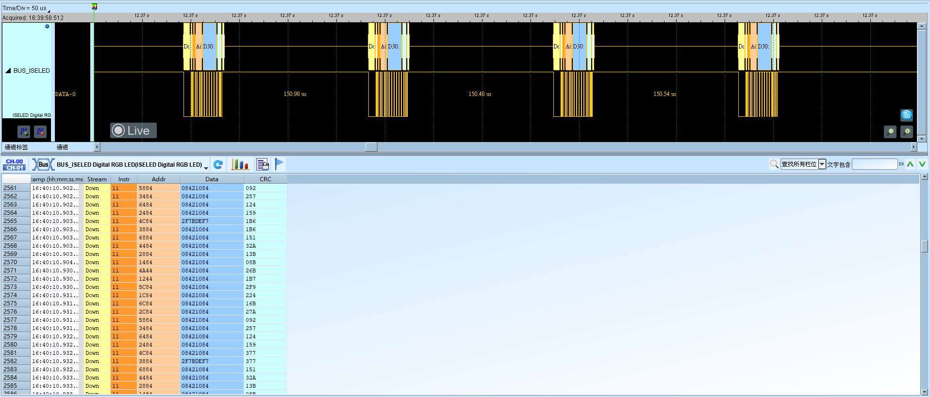Click the delete channel waveform icon
This screenshot has height=397, width=930.
pyautogui.click(x=40, y=131)
